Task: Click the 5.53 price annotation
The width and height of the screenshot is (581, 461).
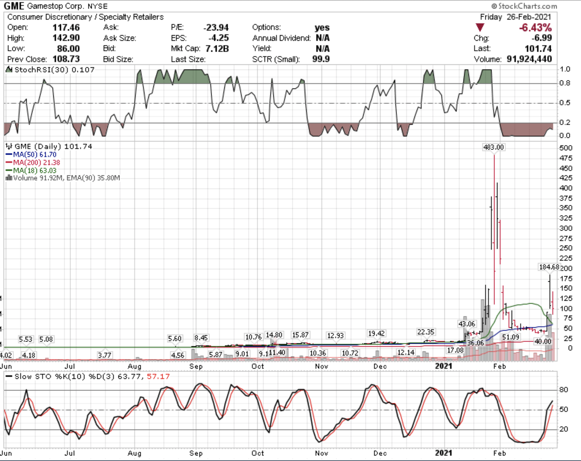Action: click(25, 339)
